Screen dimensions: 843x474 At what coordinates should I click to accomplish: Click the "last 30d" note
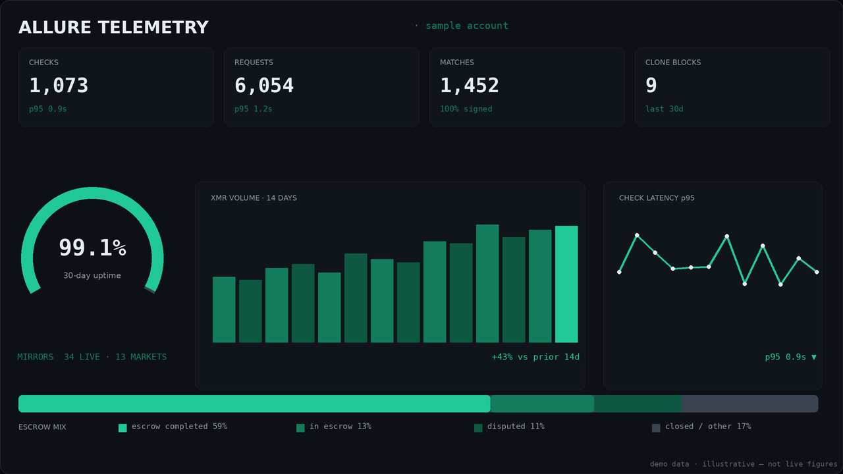pyautogui.click(x=665, y=109)
